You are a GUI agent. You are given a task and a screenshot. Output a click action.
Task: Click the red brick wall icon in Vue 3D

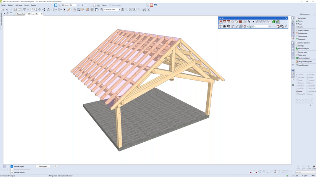coord(240,22)
